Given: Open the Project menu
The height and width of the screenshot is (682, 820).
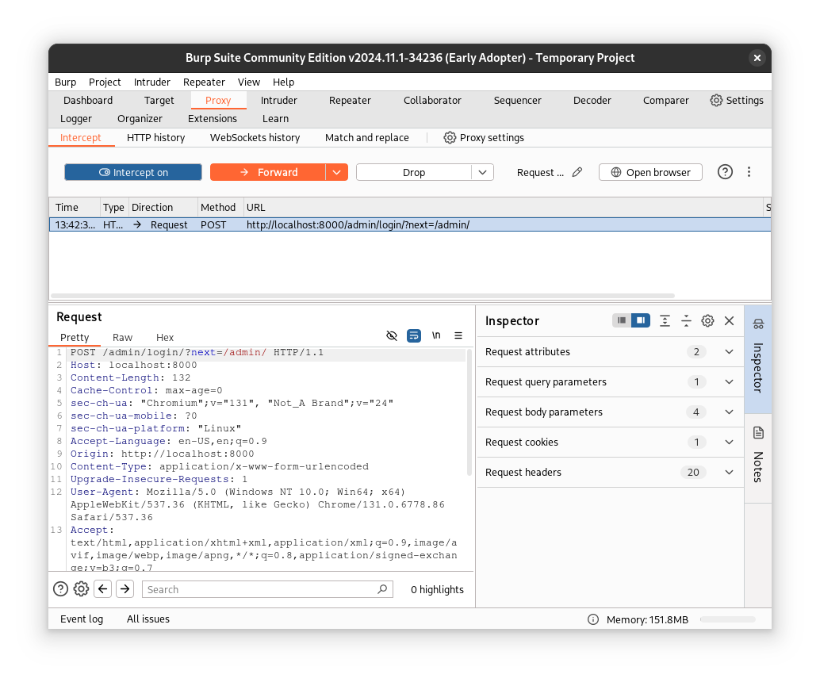Looking at the screenshot, I should (x=105, y=82).
